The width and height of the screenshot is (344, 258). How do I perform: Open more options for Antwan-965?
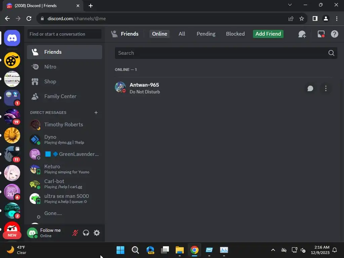[326, 88]
